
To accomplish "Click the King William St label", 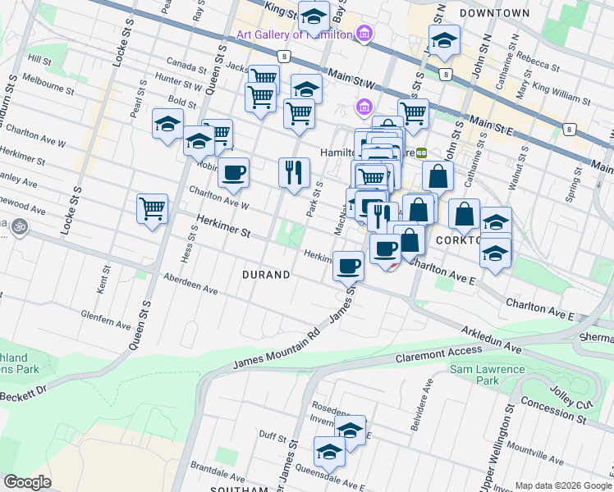I will pos(561,94).
